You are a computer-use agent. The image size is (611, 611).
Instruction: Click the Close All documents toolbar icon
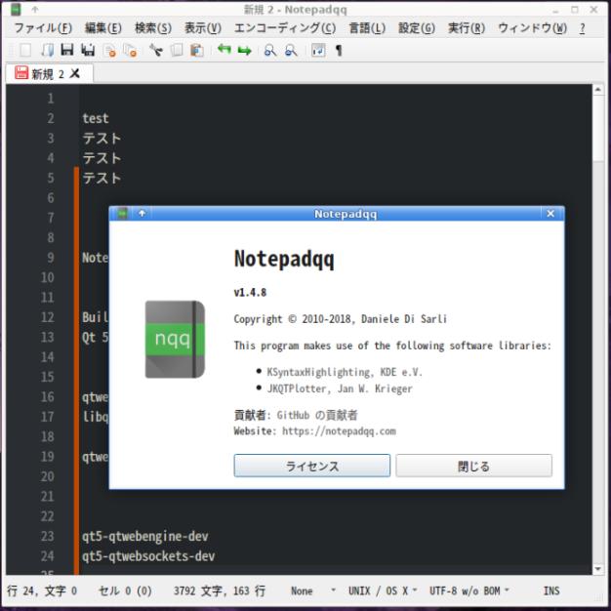pos(130,50)
